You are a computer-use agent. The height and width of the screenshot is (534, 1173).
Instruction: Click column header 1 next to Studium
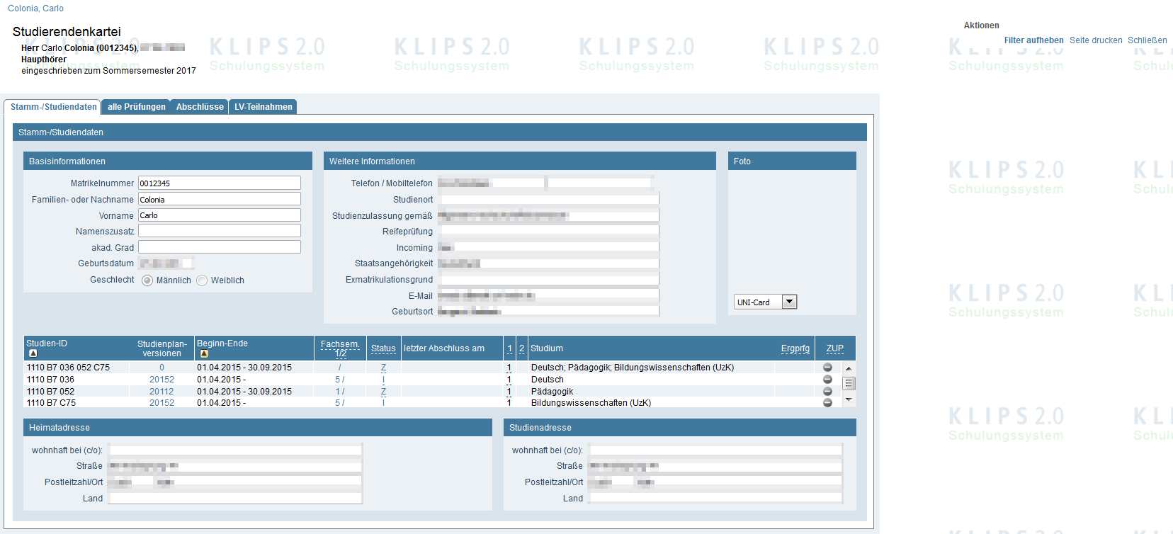point(509,348)
